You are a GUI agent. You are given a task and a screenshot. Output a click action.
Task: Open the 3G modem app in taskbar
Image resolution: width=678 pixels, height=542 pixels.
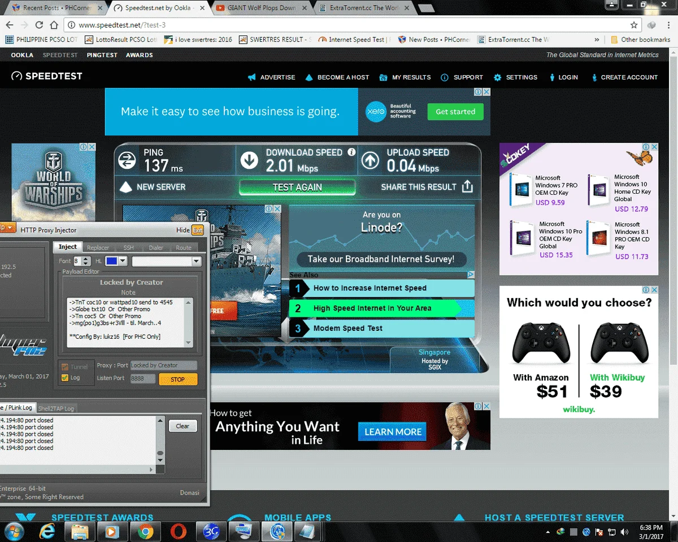coord(211,531)
